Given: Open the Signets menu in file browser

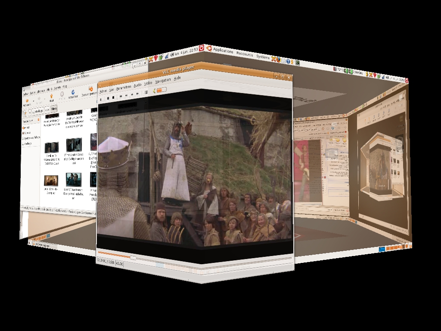Looking at the screenshot, I should pos(57,88).
